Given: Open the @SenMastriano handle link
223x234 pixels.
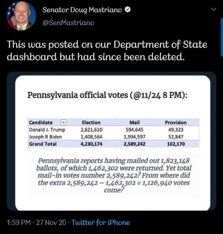Looking at the screenshot, I should tap(69, 23).
